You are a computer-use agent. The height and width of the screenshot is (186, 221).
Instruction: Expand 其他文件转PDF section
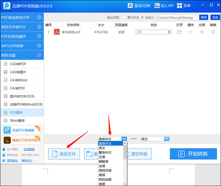[22, 27]
